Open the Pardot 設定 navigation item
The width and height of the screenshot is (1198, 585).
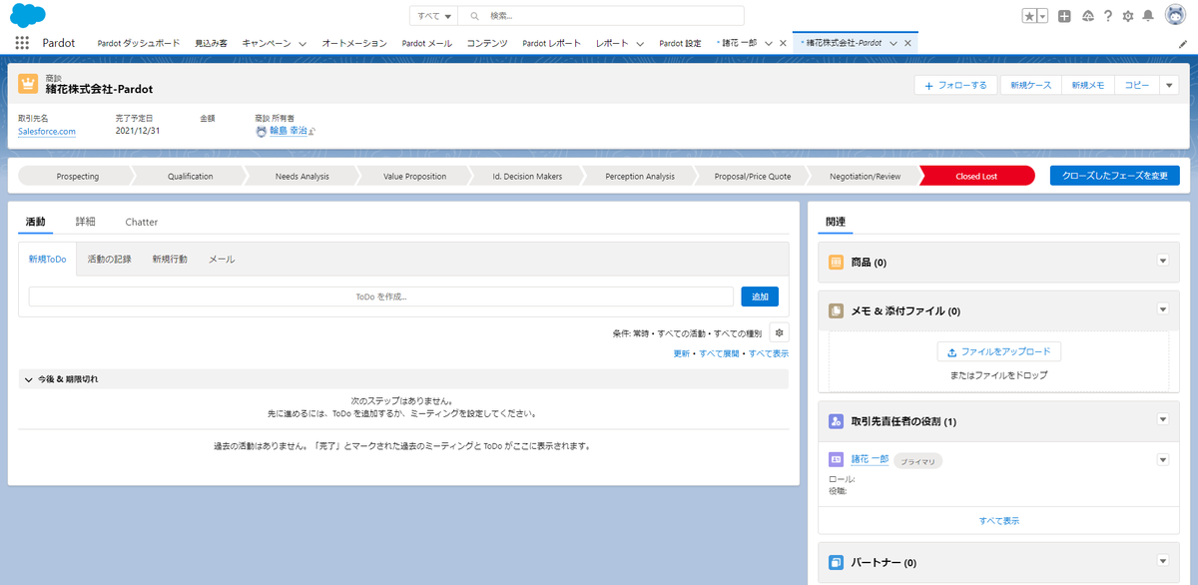click(x=680, y=44)
